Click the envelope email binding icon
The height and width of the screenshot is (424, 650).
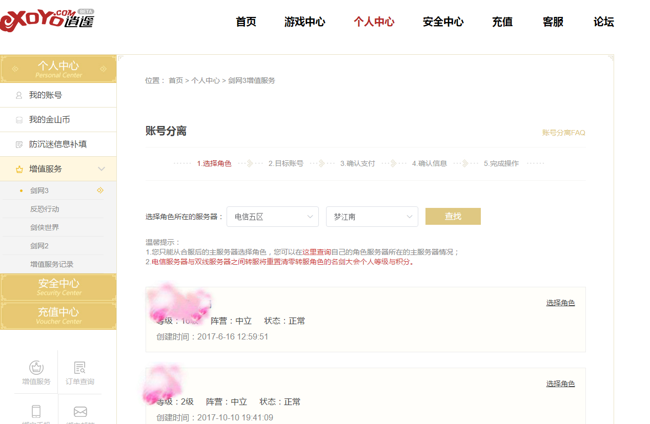click(x=80, y=412)
